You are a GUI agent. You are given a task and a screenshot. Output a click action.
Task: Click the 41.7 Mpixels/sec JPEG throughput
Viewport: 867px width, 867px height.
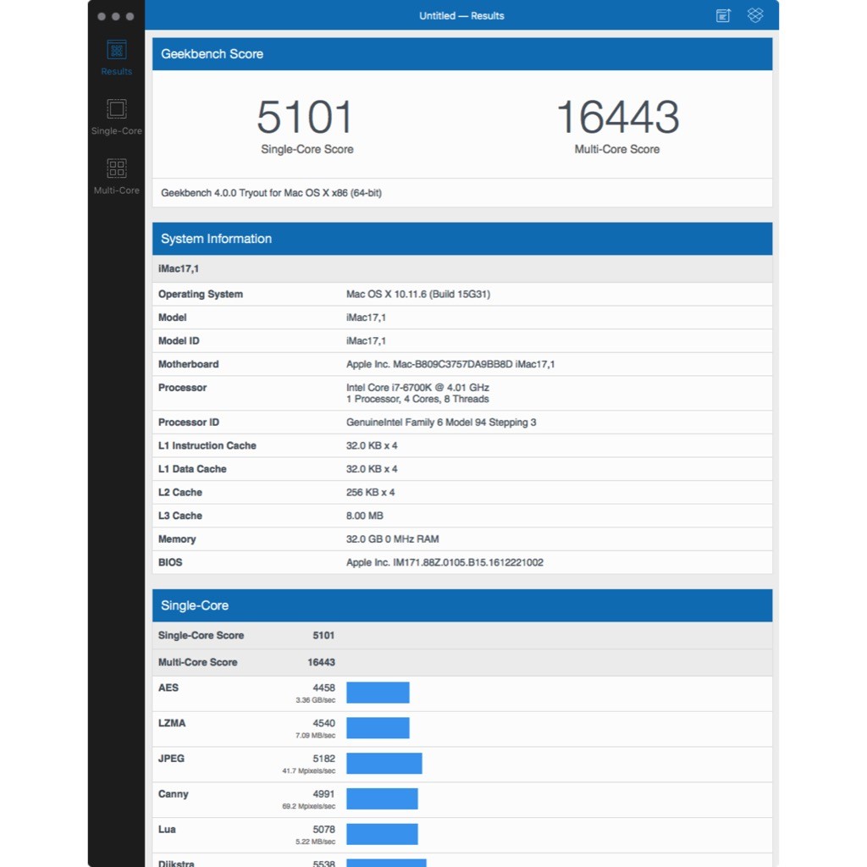click(x=308, y=770)
